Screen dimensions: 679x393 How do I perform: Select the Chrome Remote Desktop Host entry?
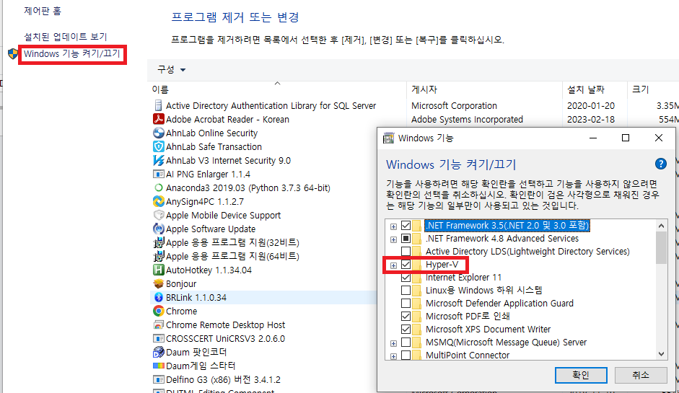225,325
